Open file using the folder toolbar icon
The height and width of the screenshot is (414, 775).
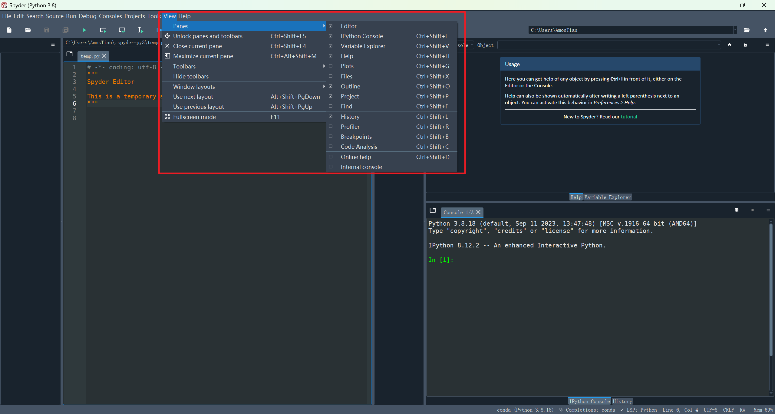(x=28, y=30)
